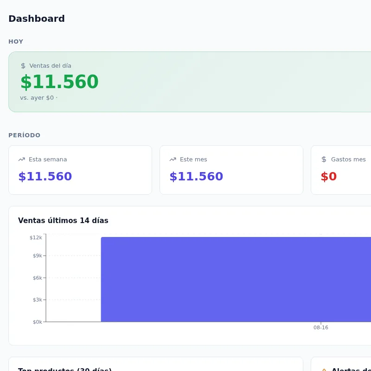Click the PERÍODO section label
This screenshot has height=371, width=371.
25,135
